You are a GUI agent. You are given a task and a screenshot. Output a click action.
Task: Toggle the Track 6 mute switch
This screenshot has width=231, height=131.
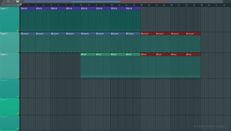(17, 128)
